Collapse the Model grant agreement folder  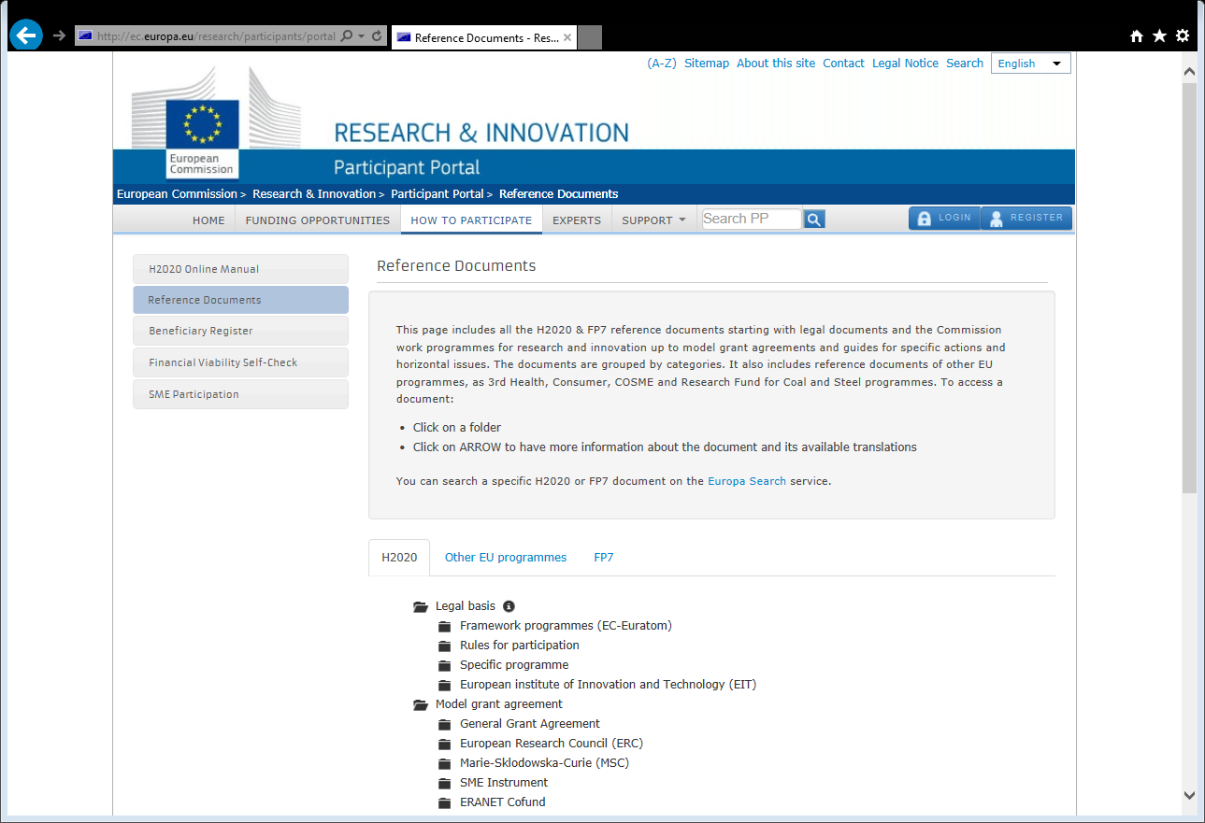pos(421,704)
